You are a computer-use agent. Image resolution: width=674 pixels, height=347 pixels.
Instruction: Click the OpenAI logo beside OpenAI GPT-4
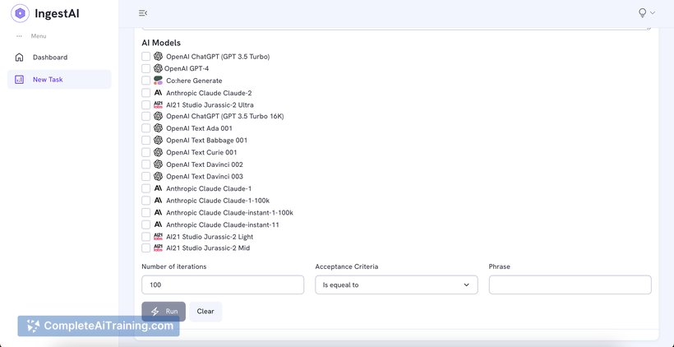pos(158,68)
